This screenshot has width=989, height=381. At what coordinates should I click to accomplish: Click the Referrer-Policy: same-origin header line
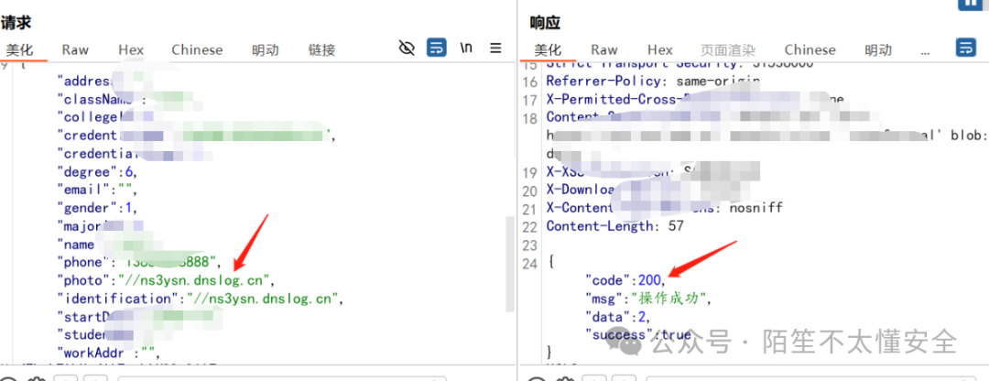click(x=653, y=81)
